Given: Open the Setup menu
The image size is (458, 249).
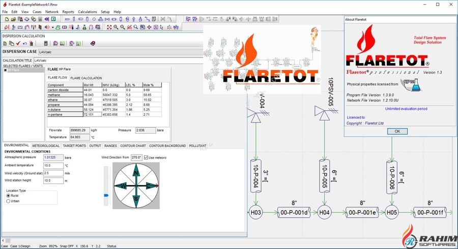Looking at the screenshot, I should pyautogui.click(x=105, y=12).
